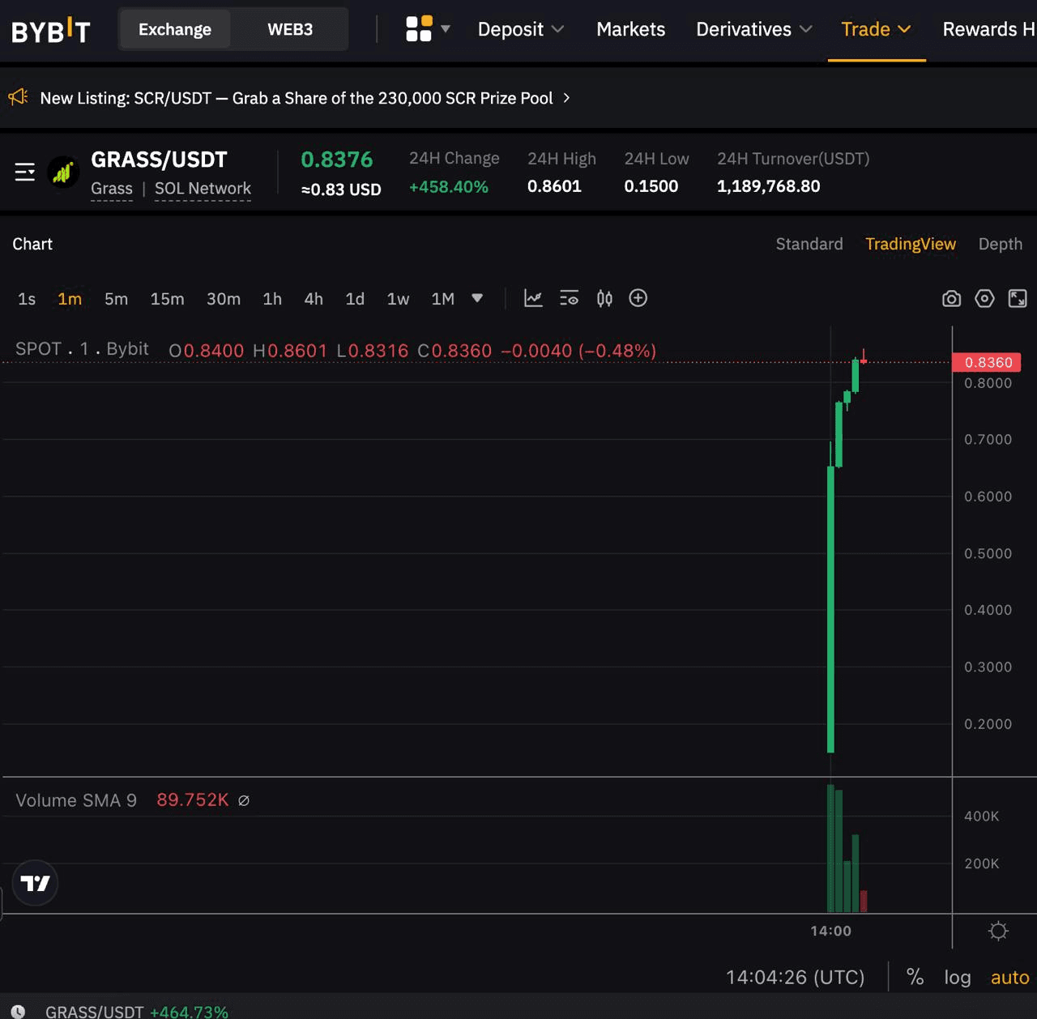This screenshot has width=1037, height=1019.
Task: Select the 1w timeframe
Action: click(398, 299)
